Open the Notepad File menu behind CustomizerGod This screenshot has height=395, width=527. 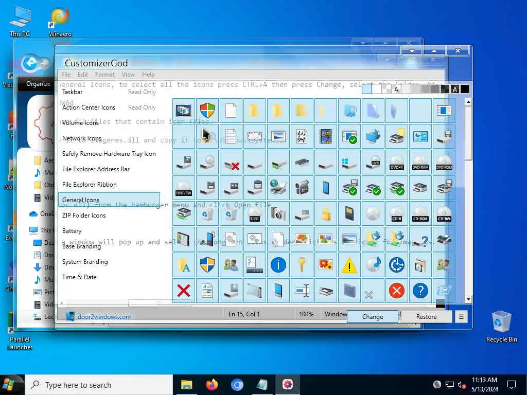(66, 75)
